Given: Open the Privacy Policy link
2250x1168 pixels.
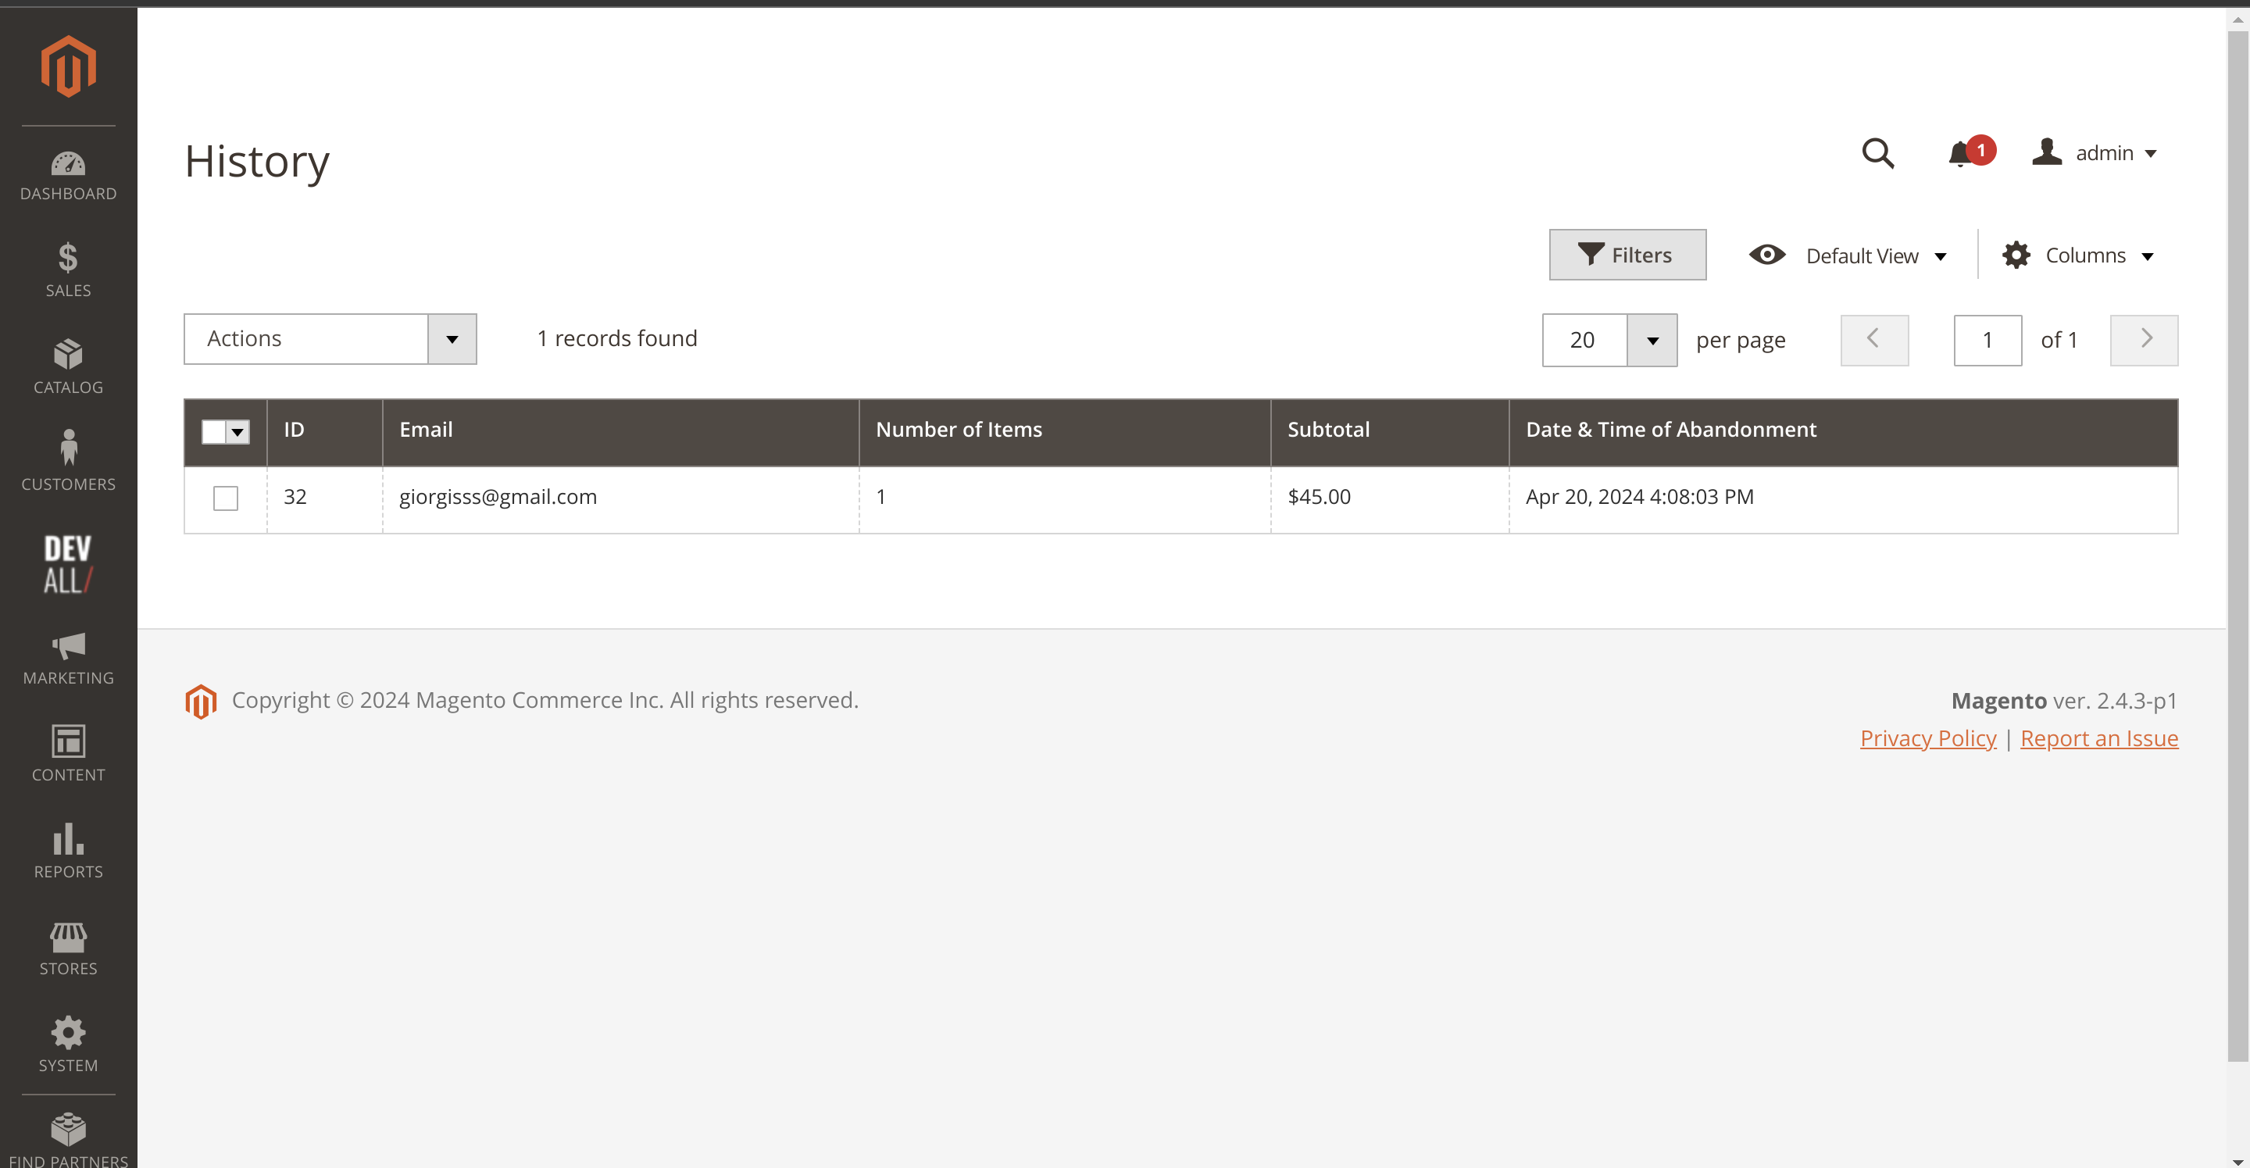Looking at the screenshot, I should (x=1927, y=738).
